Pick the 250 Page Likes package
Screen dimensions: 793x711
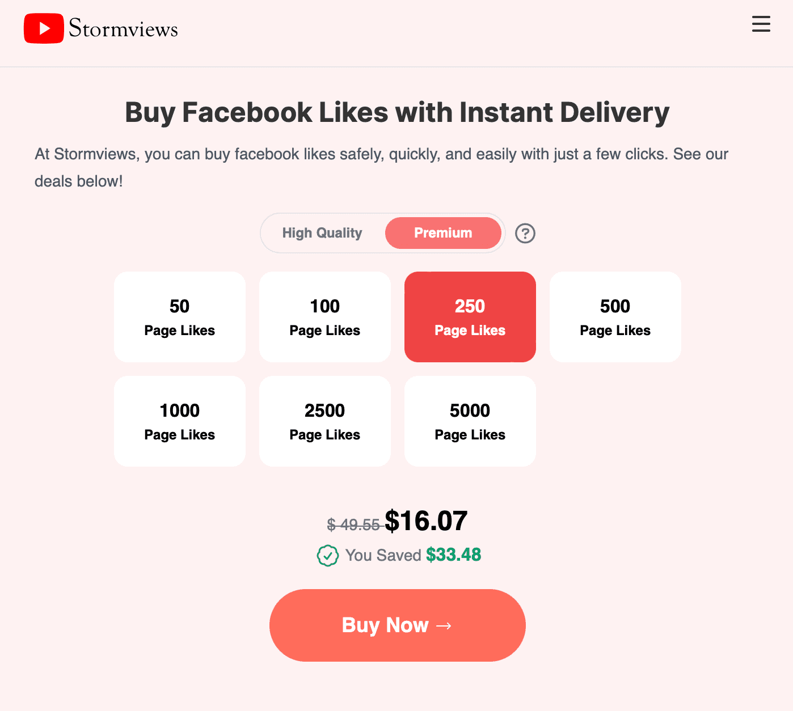[x=470, y=317]
